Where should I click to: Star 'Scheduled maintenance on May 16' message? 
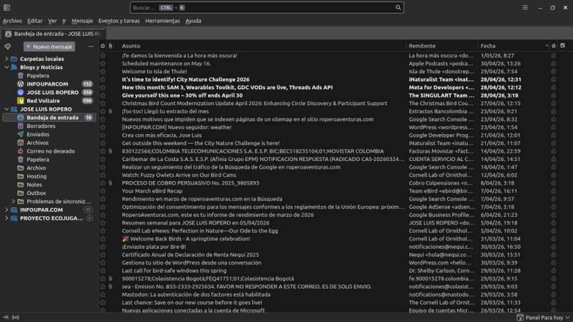(x=103, y=64)
